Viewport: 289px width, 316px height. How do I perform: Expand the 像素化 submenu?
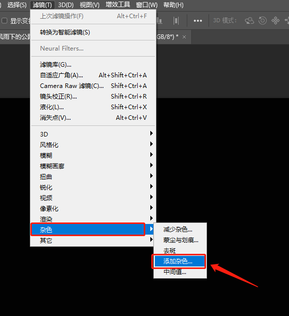point(93,209)
